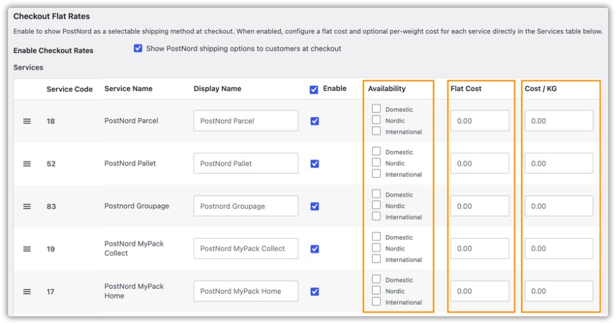
Task: Edit the Postnord Groupage display name field
Action: (246, 206)
